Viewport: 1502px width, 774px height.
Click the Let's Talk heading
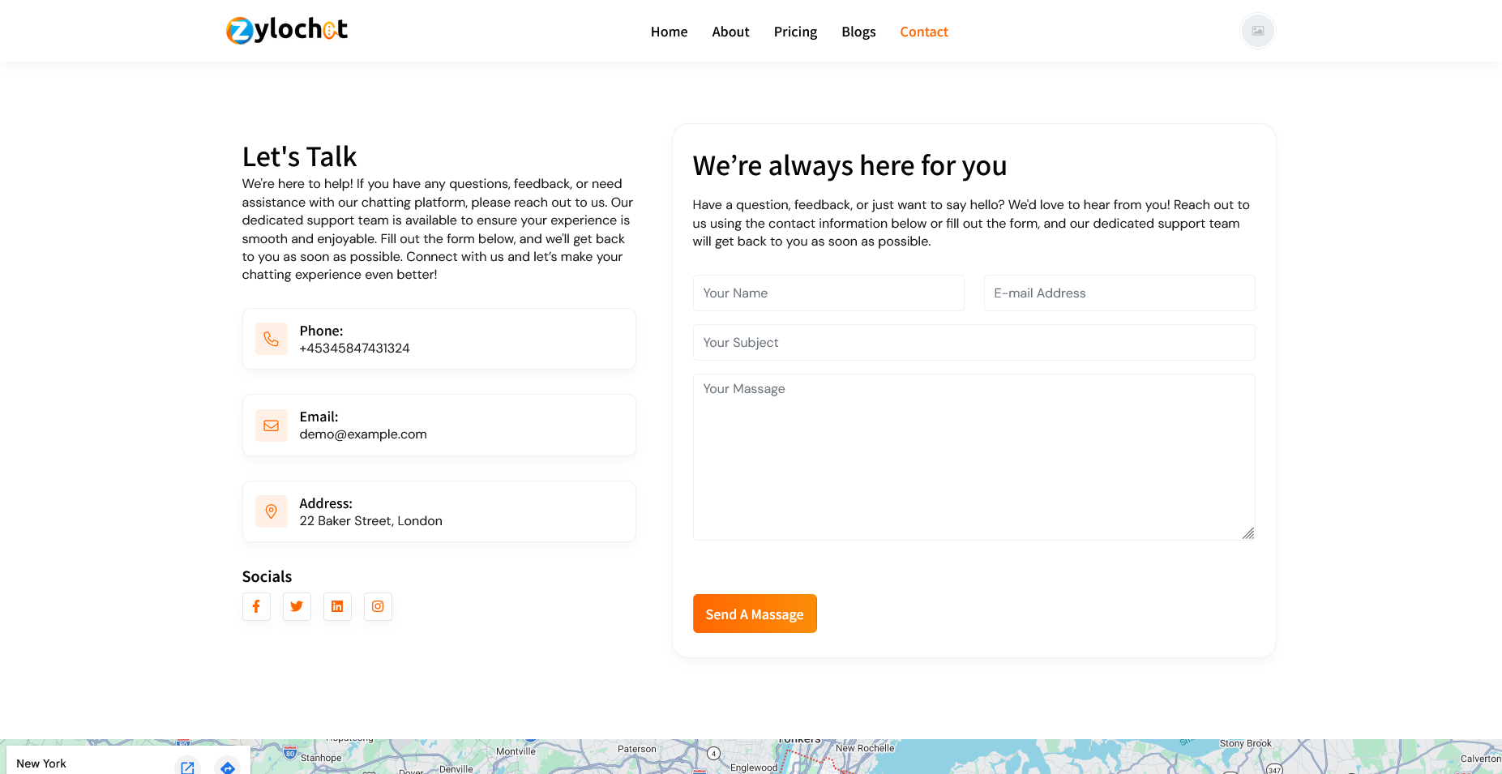click(299, 156)
